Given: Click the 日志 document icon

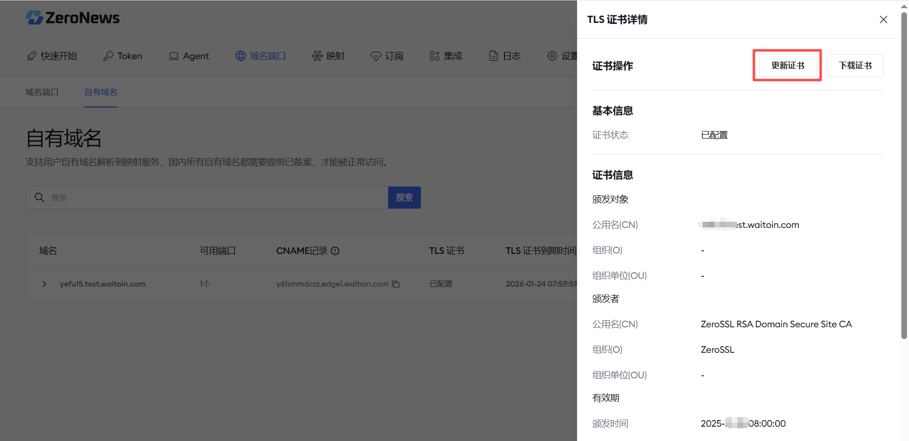Looking at the screenshot, I should tap(493, 56).
